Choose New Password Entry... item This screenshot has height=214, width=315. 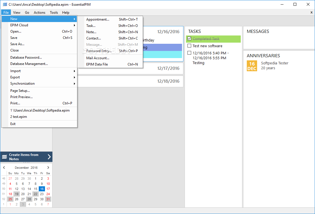110,51
